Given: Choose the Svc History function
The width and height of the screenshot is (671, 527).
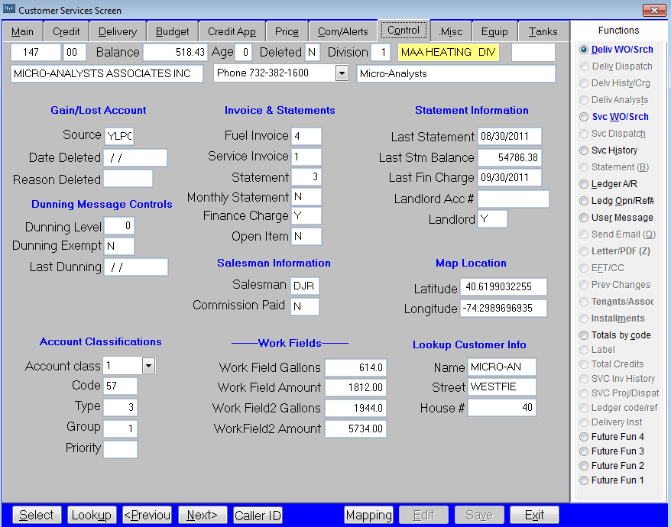Looking at the screenshot, I should tap(585, 150).
